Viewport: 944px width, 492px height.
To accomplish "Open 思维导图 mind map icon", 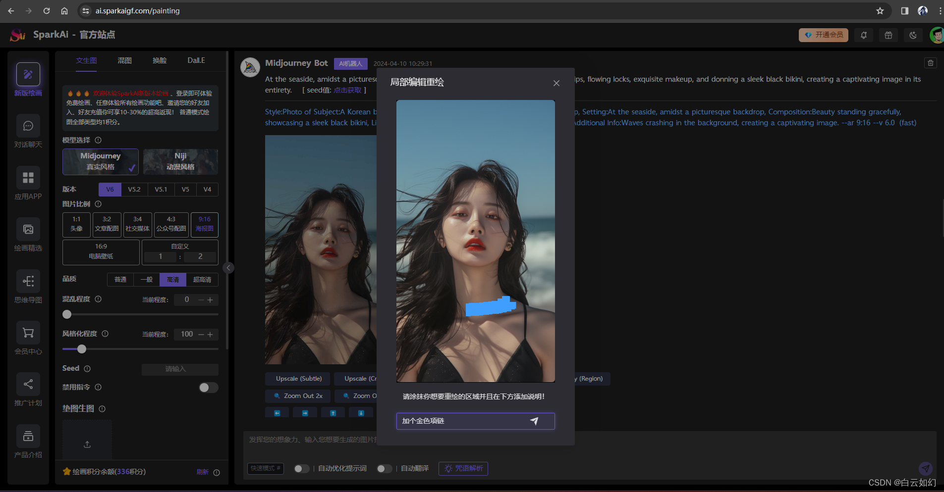I will 28,281.
